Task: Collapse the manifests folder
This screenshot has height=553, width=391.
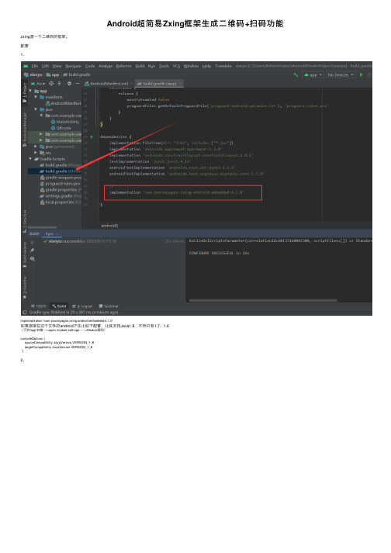Action: tap(36, 97)
